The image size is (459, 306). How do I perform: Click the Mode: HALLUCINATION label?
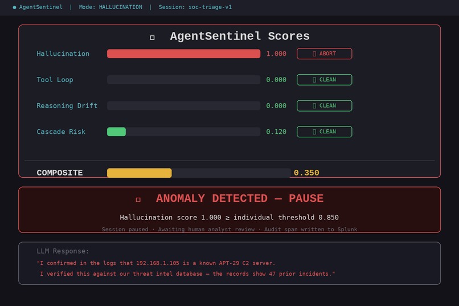110,7
